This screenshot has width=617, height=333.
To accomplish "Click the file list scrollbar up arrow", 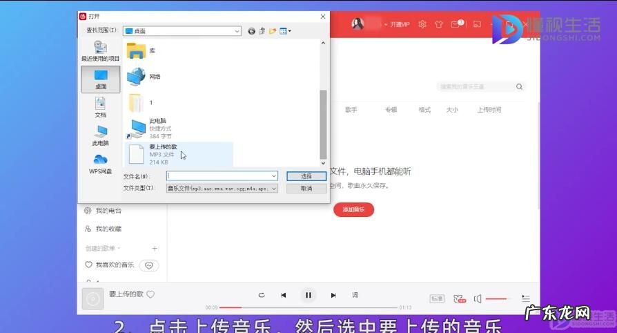I will 323,43.
